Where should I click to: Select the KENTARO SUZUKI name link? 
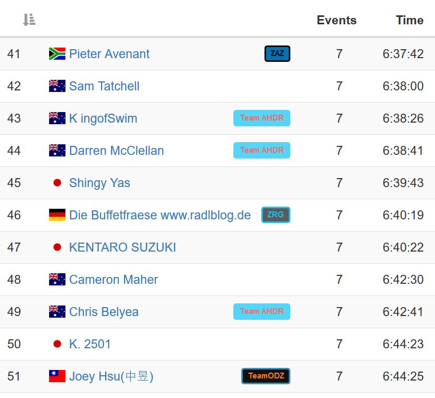click(122, 247)
